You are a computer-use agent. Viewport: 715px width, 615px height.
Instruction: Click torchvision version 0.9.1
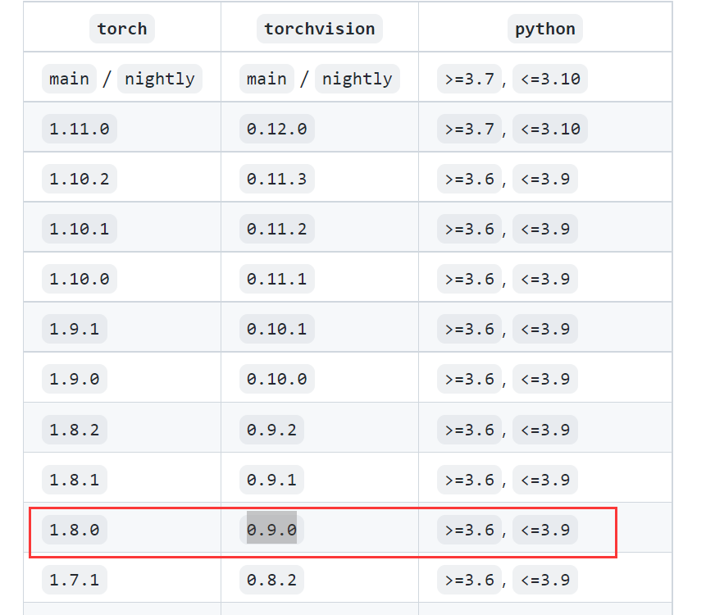coord(272,480)
